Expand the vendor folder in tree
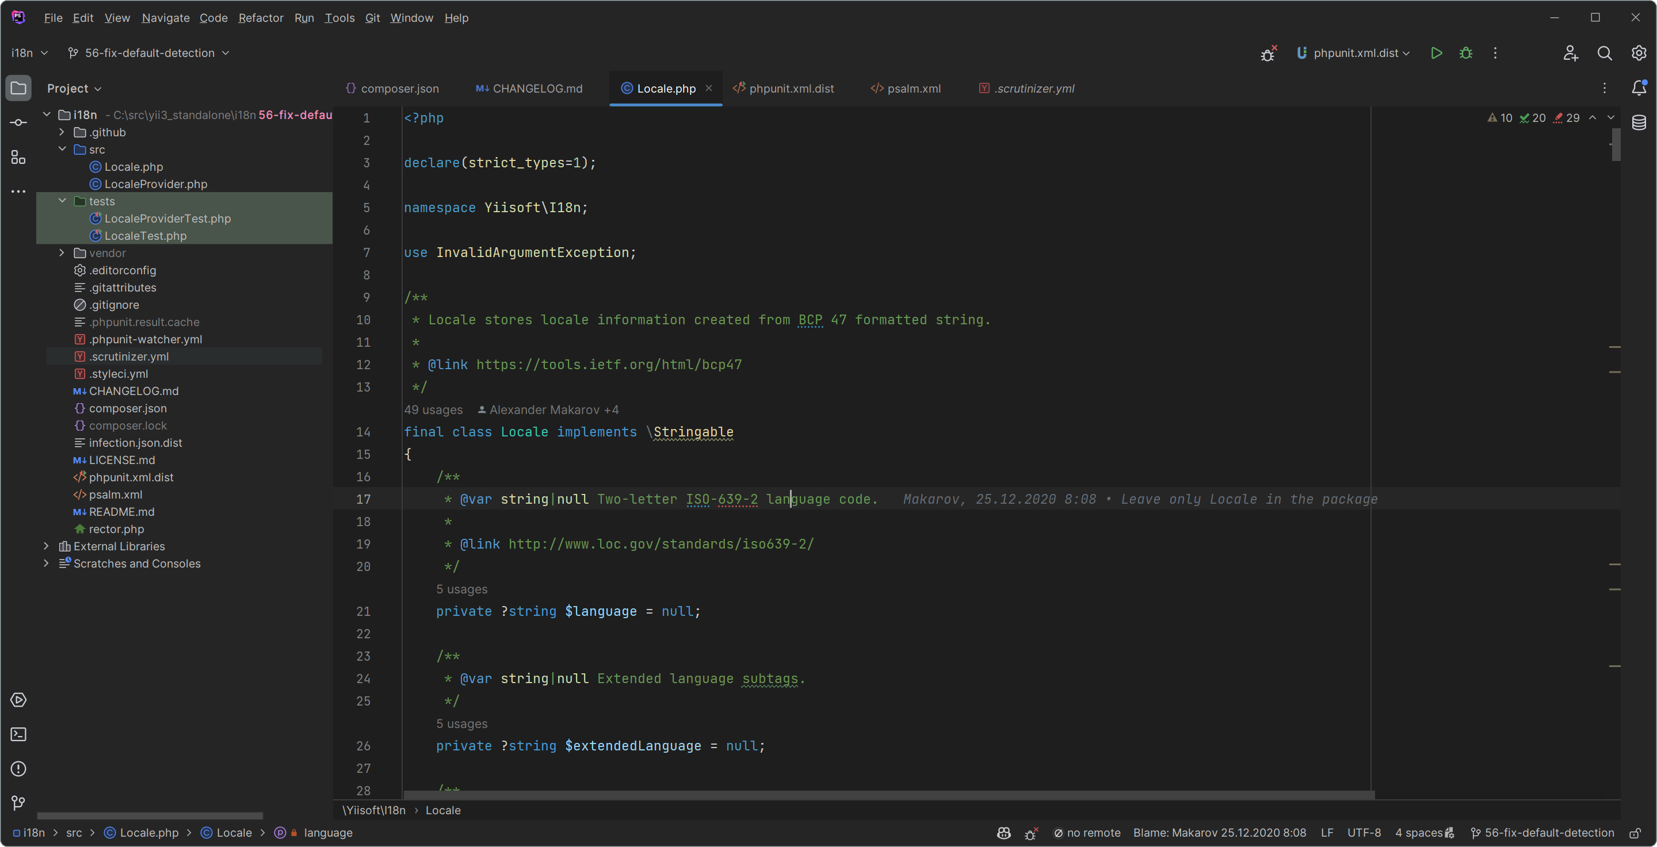 (62, 252)
